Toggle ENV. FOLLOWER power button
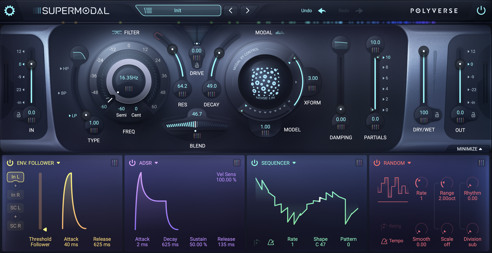This screenshot has width=492, height=253. (x=10, y=163)
